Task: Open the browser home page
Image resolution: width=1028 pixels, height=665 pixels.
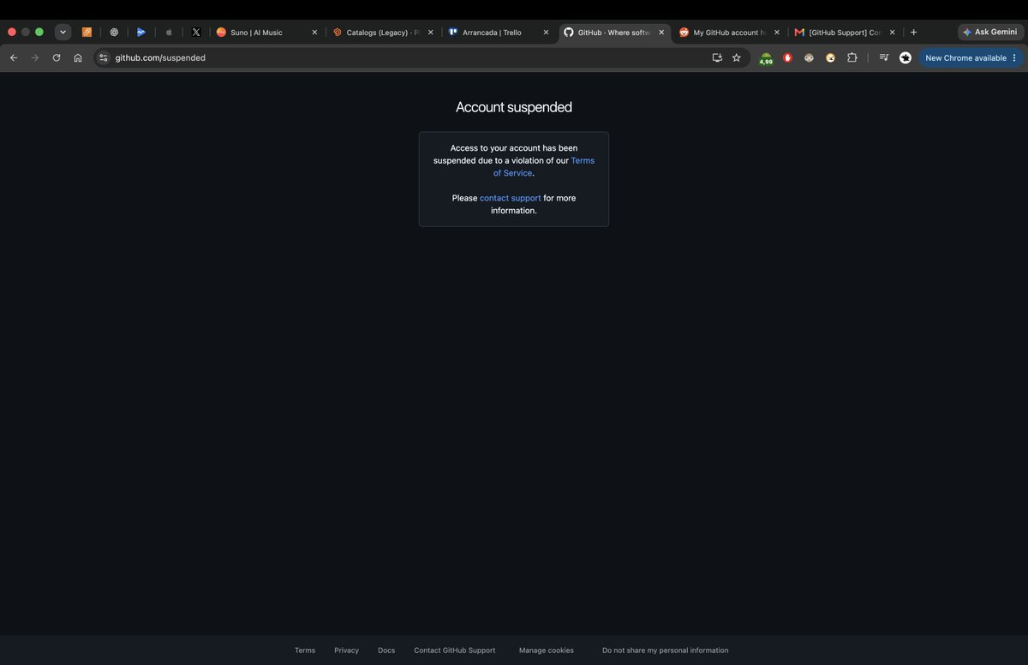Action: (x=78, y=57)
